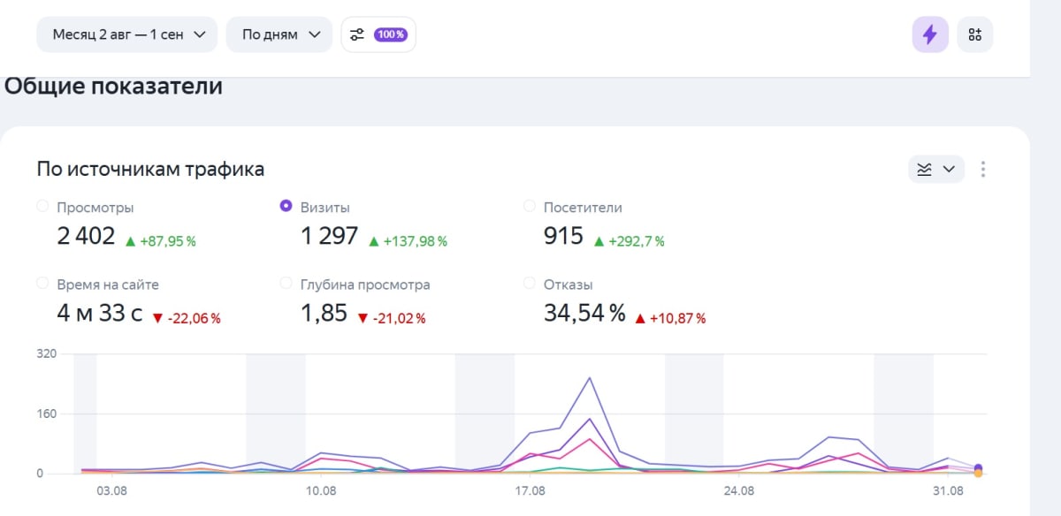
Task: Click the 1,85 depth value
Action: point(324,313)
